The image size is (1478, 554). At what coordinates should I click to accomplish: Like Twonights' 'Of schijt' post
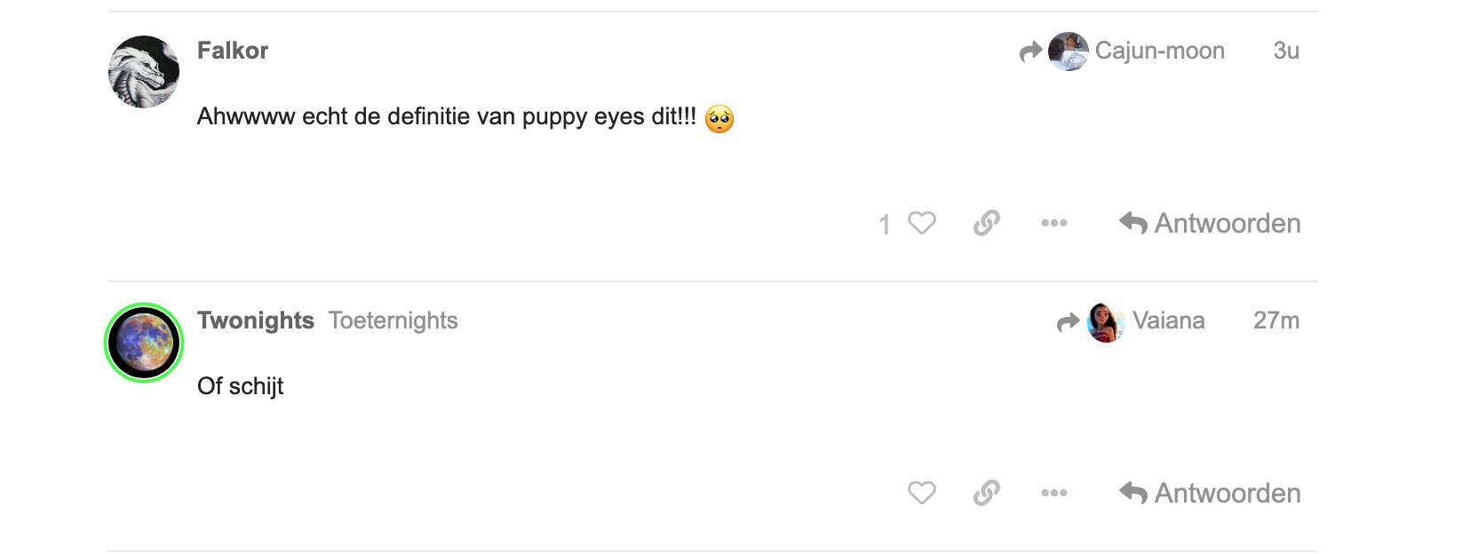click(922, 493)
